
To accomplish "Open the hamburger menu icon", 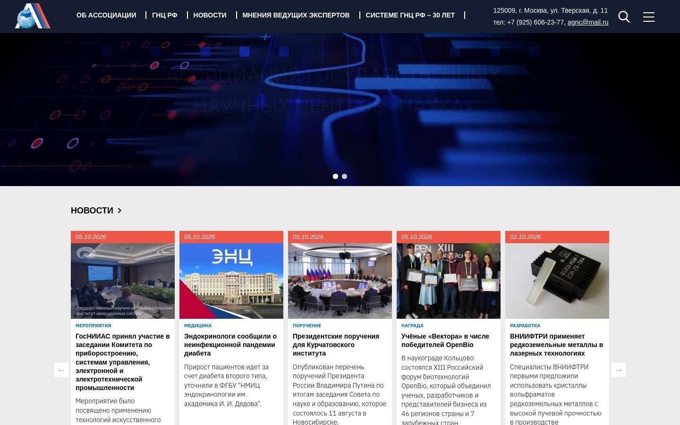I will 649,17.
